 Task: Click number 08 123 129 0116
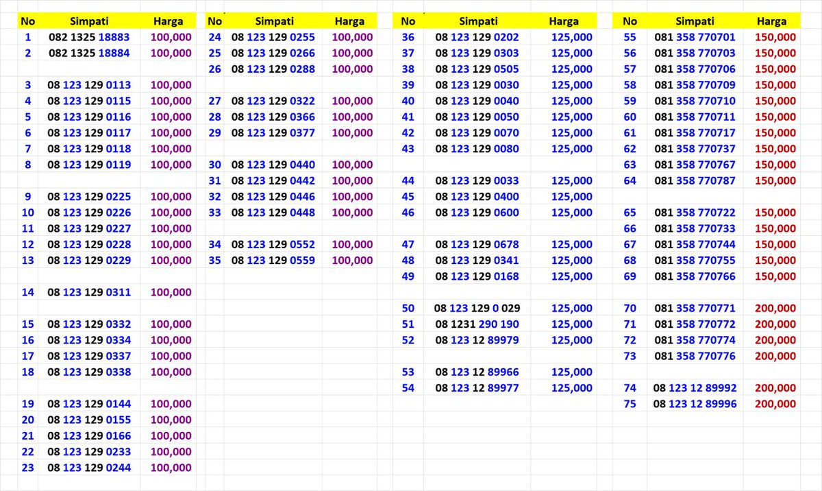tap(89, 117)
